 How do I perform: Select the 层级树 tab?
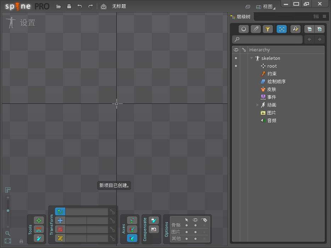tap(241, 17)
